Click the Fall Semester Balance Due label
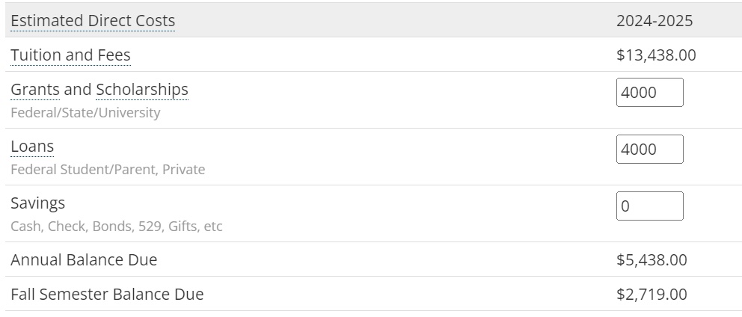 (x=107, y=295)
